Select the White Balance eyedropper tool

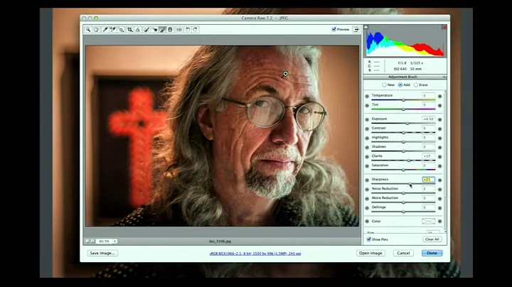(x=105, y=30)
